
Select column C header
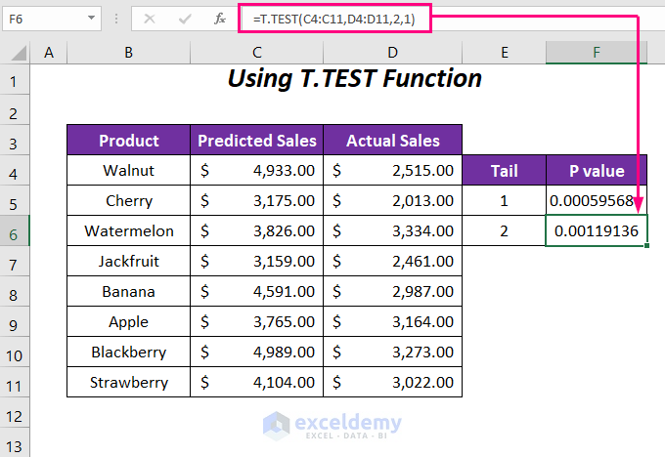pyautogui.click(x=256, y=52)
